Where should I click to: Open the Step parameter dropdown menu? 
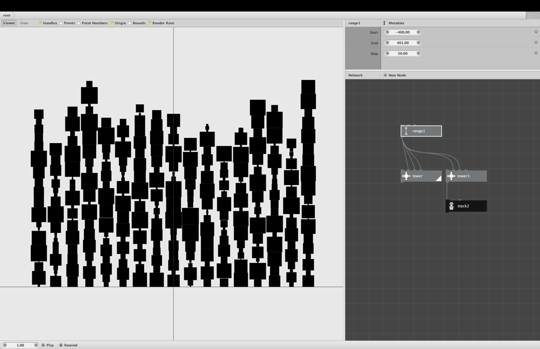click(536, 53)
